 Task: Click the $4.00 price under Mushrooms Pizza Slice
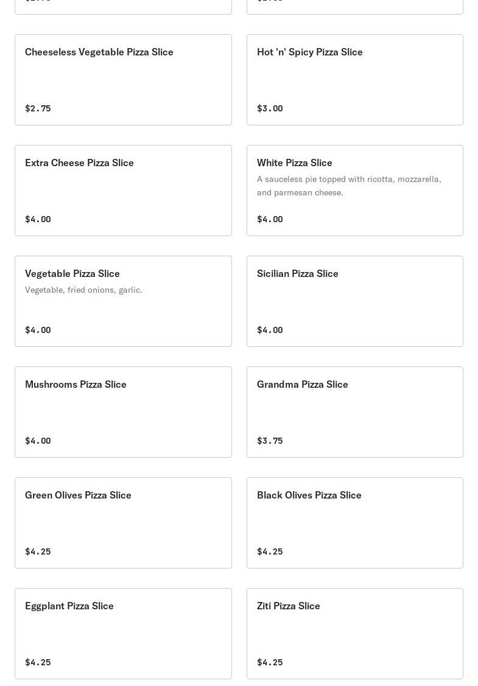(x=38, y=441)
